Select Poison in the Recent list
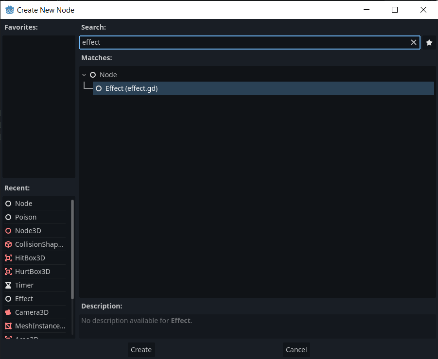The width and height of the screenshot is (438, 359). (x=26, y=217)
